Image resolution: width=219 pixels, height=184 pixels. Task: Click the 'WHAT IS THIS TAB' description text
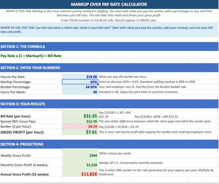(109, 13)
